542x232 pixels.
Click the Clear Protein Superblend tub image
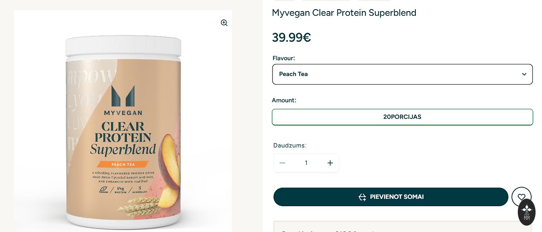point(123,131)
